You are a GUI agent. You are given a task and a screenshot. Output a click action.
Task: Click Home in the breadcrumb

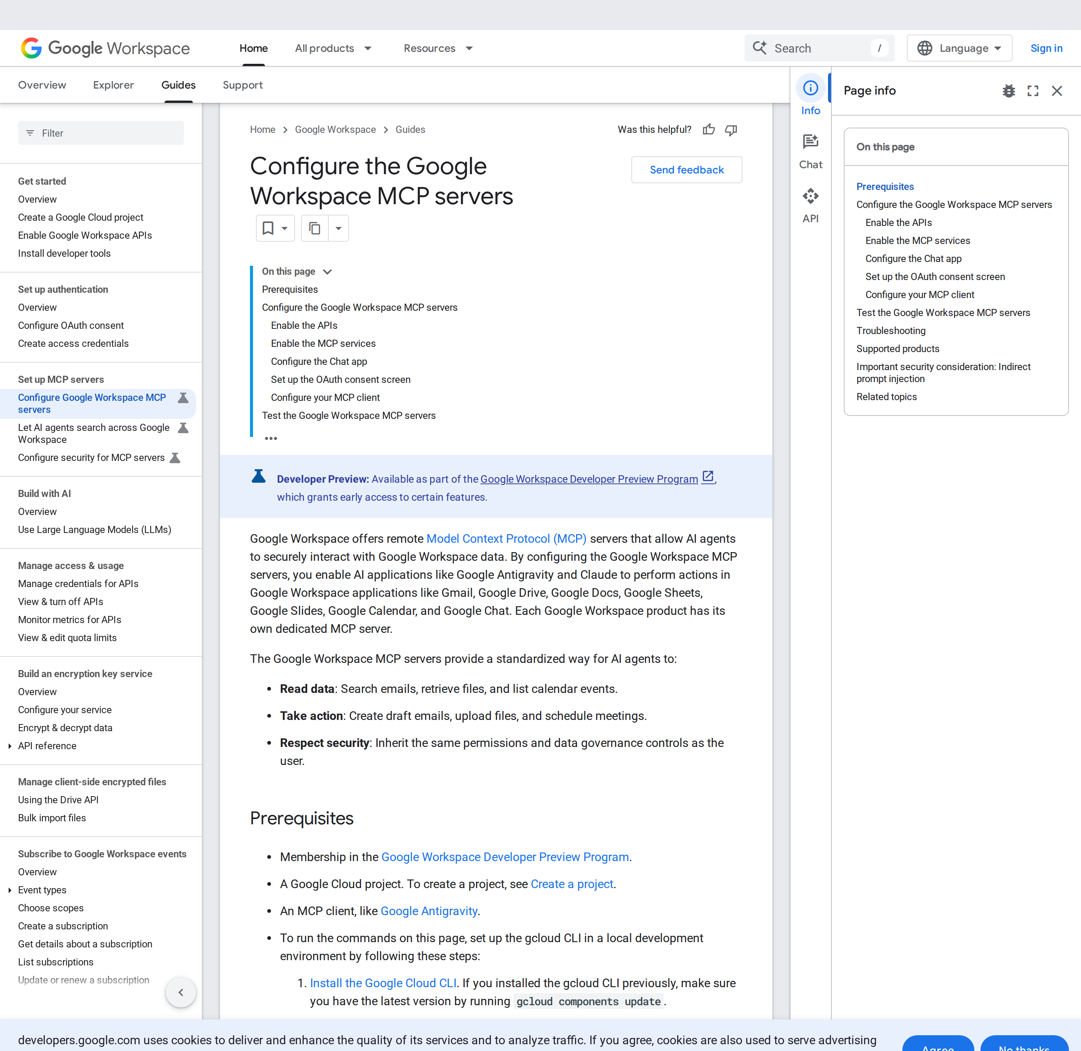click(262, 130)
